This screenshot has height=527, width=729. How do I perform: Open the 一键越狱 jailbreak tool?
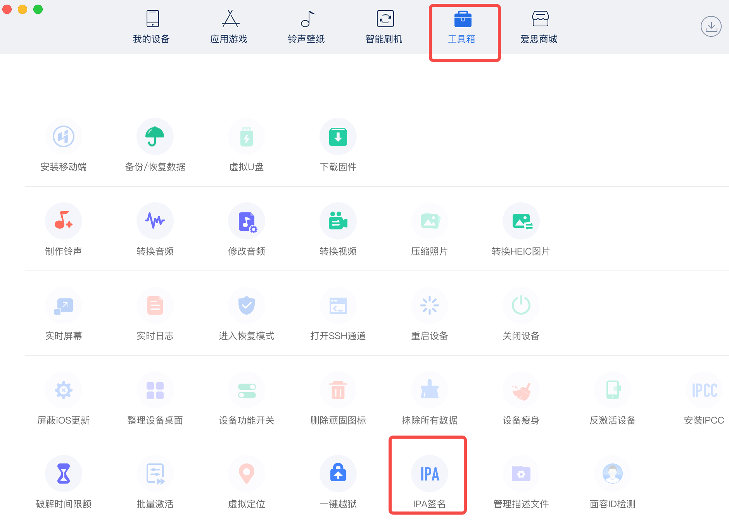(x=338, y=474)
